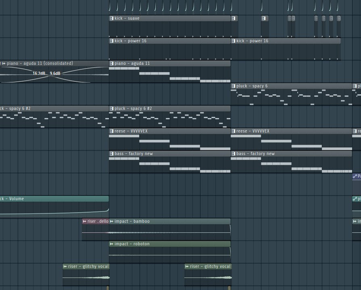Image resolution: width=361 pixels, height=290 pixels.
Task: Open clip menu of first "kick - power 16"
Action: click(x=112, y=41)
